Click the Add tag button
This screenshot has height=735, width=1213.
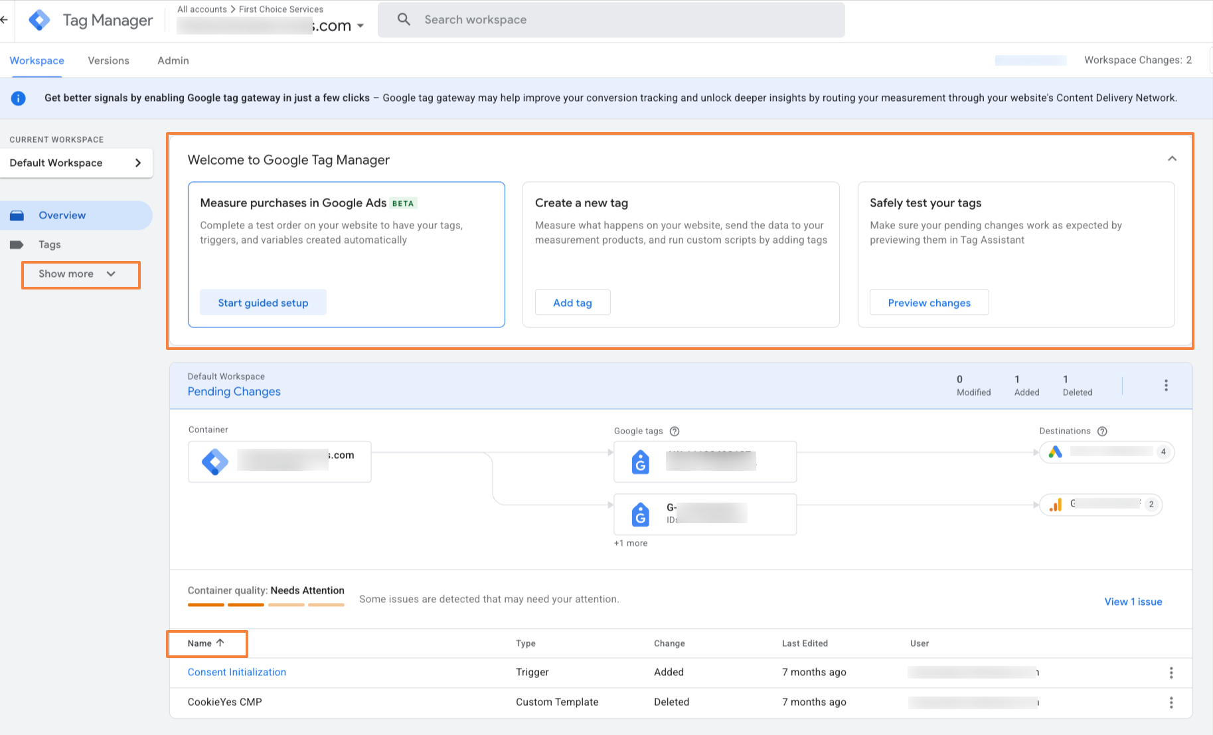572,303
